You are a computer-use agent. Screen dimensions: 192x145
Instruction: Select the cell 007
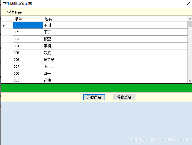point(28,67)
